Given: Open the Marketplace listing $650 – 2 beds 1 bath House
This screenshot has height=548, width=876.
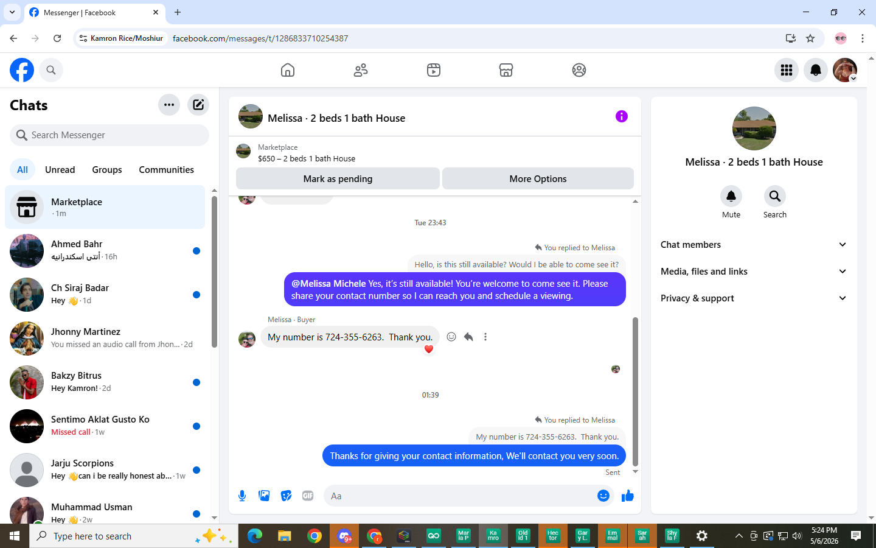Looking at the screenshot, I should [307, 158].
